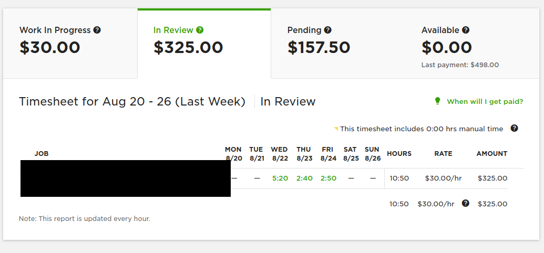Open the Available $0.00 tab
Viewport: 544px width, 253px height.
[x=472, y=44]
